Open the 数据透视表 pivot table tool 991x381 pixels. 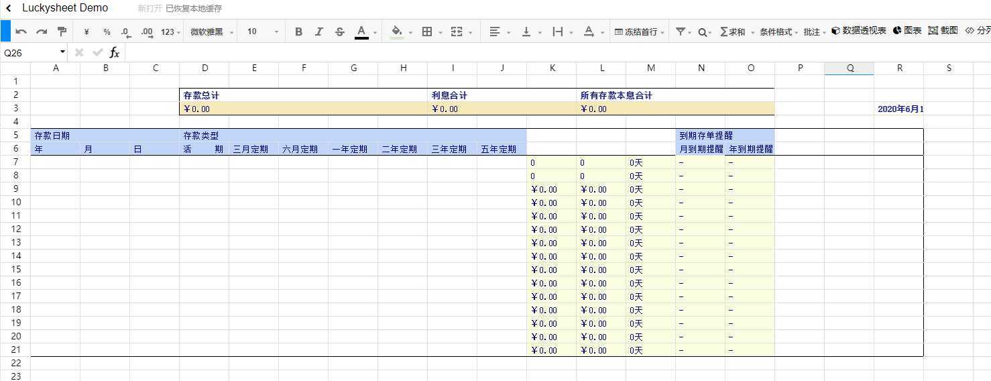click(859, 31)
